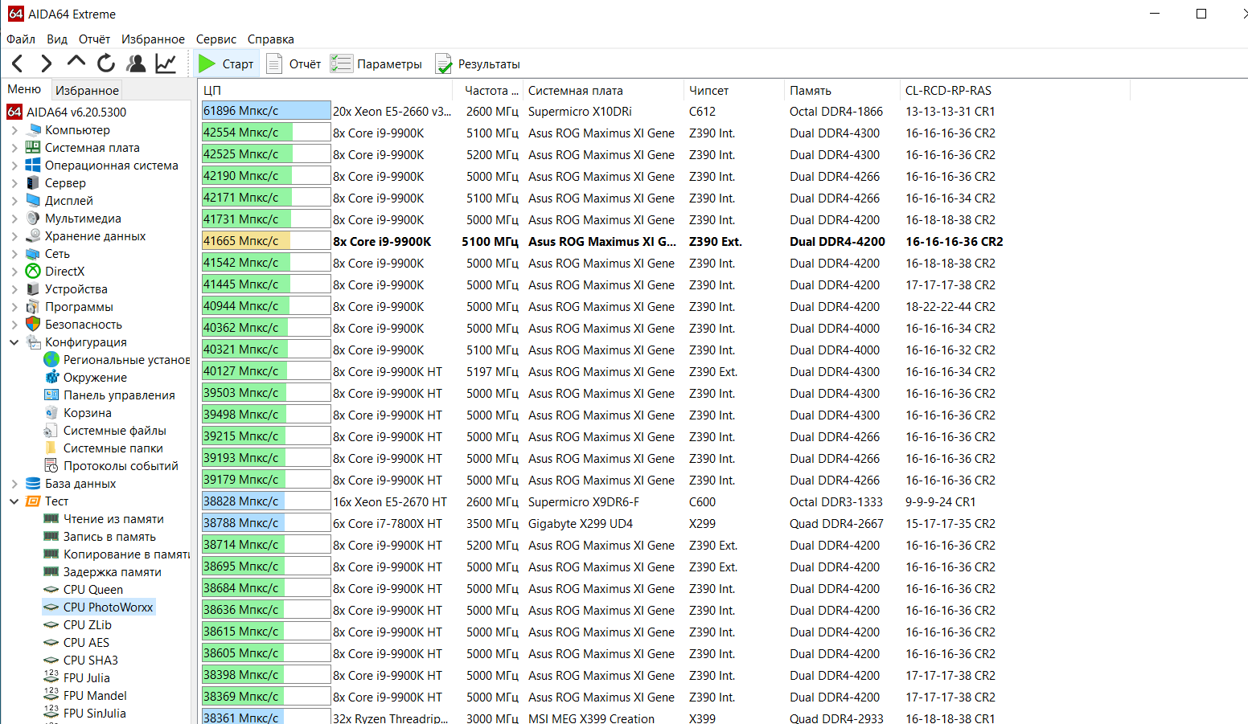Open the Результаты toolbar button
Screen dimensions: 1248x724
(478, 63)
